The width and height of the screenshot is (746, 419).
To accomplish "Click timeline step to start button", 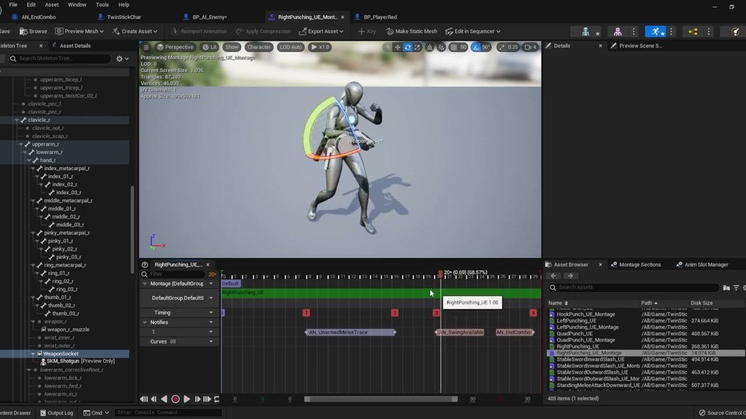I will (144, 399).
